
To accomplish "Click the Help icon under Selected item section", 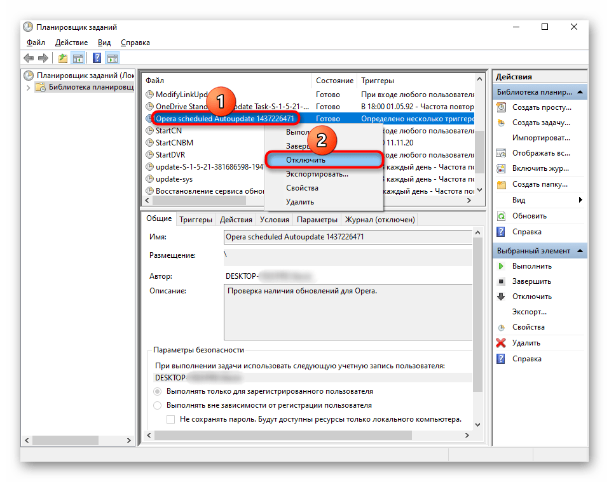I will pos(501,359).
